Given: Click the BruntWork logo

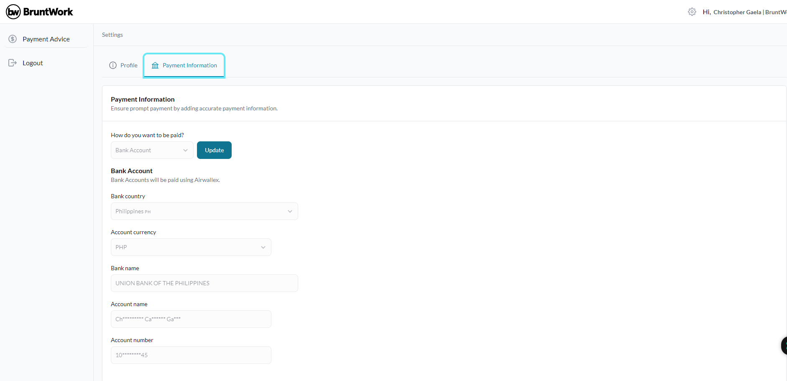Looking at the screenshot, I should (39, 12).
